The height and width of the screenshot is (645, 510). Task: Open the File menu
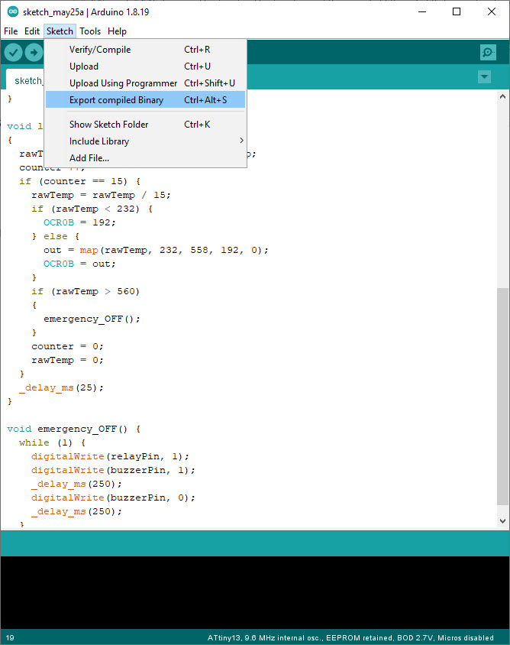11,31
